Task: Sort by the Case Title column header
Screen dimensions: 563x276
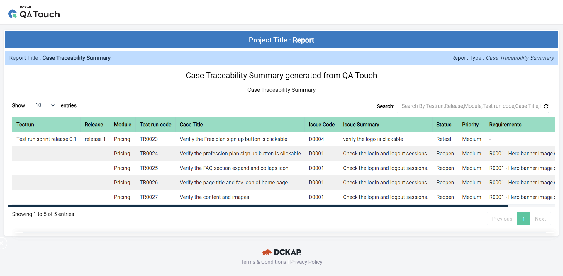Action: click(x=191, y=125)
